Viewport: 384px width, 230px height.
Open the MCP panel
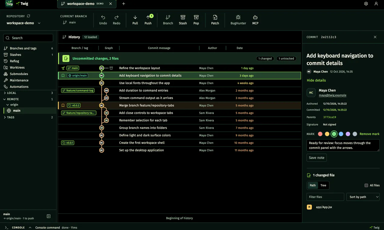coord(255,20)
